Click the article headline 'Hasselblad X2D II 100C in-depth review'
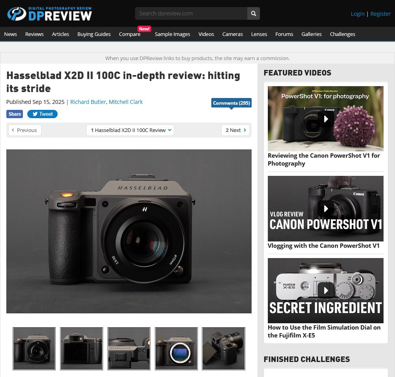The image size is (395, 377). [123, 82]
